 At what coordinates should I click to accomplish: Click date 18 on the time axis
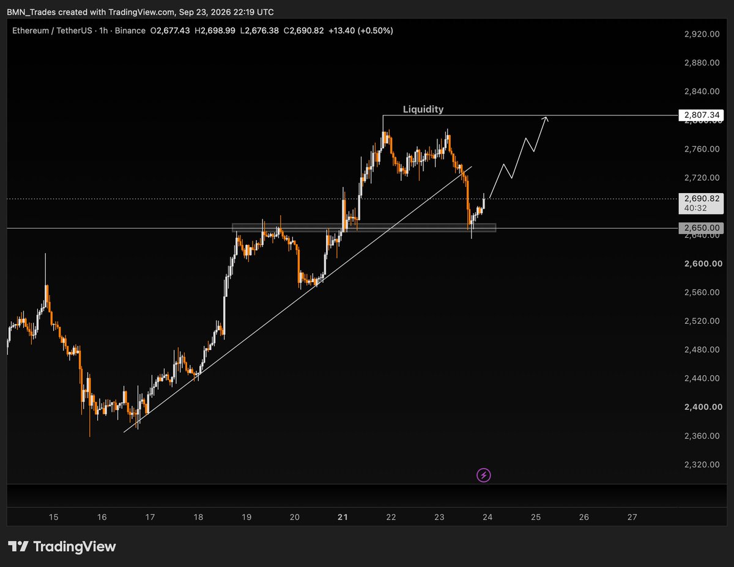[198, 517]
